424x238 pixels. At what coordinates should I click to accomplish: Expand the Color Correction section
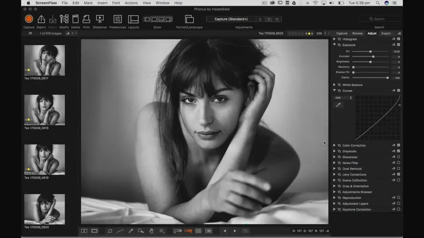(334, 145)
